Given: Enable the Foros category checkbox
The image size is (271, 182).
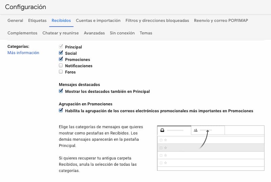Looking at the screenshot, I should 61,72.
